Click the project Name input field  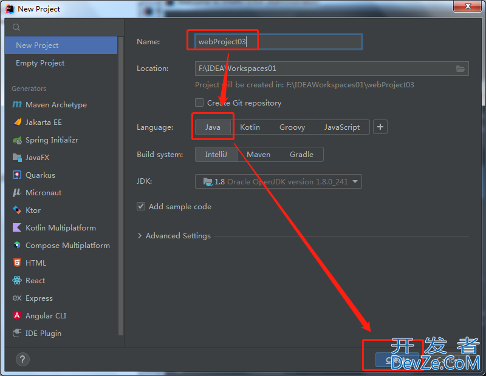[x=278, y=42]
